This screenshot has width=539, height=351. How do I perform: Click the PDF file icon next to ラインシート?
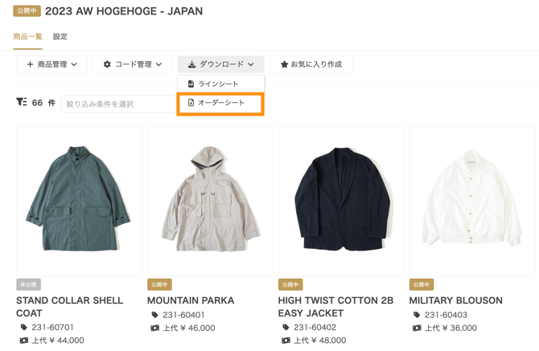coord(191,84)
